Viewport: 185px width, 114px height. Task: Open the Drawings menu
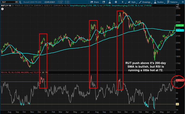[x=145, y=2]
